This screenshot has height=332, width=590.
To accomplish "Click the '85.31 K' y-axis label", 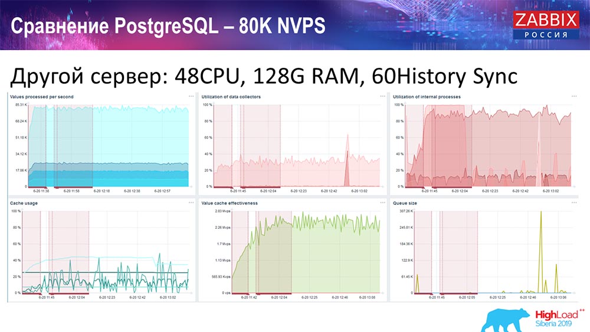I will pyautogui.click(x=21, y=105).
